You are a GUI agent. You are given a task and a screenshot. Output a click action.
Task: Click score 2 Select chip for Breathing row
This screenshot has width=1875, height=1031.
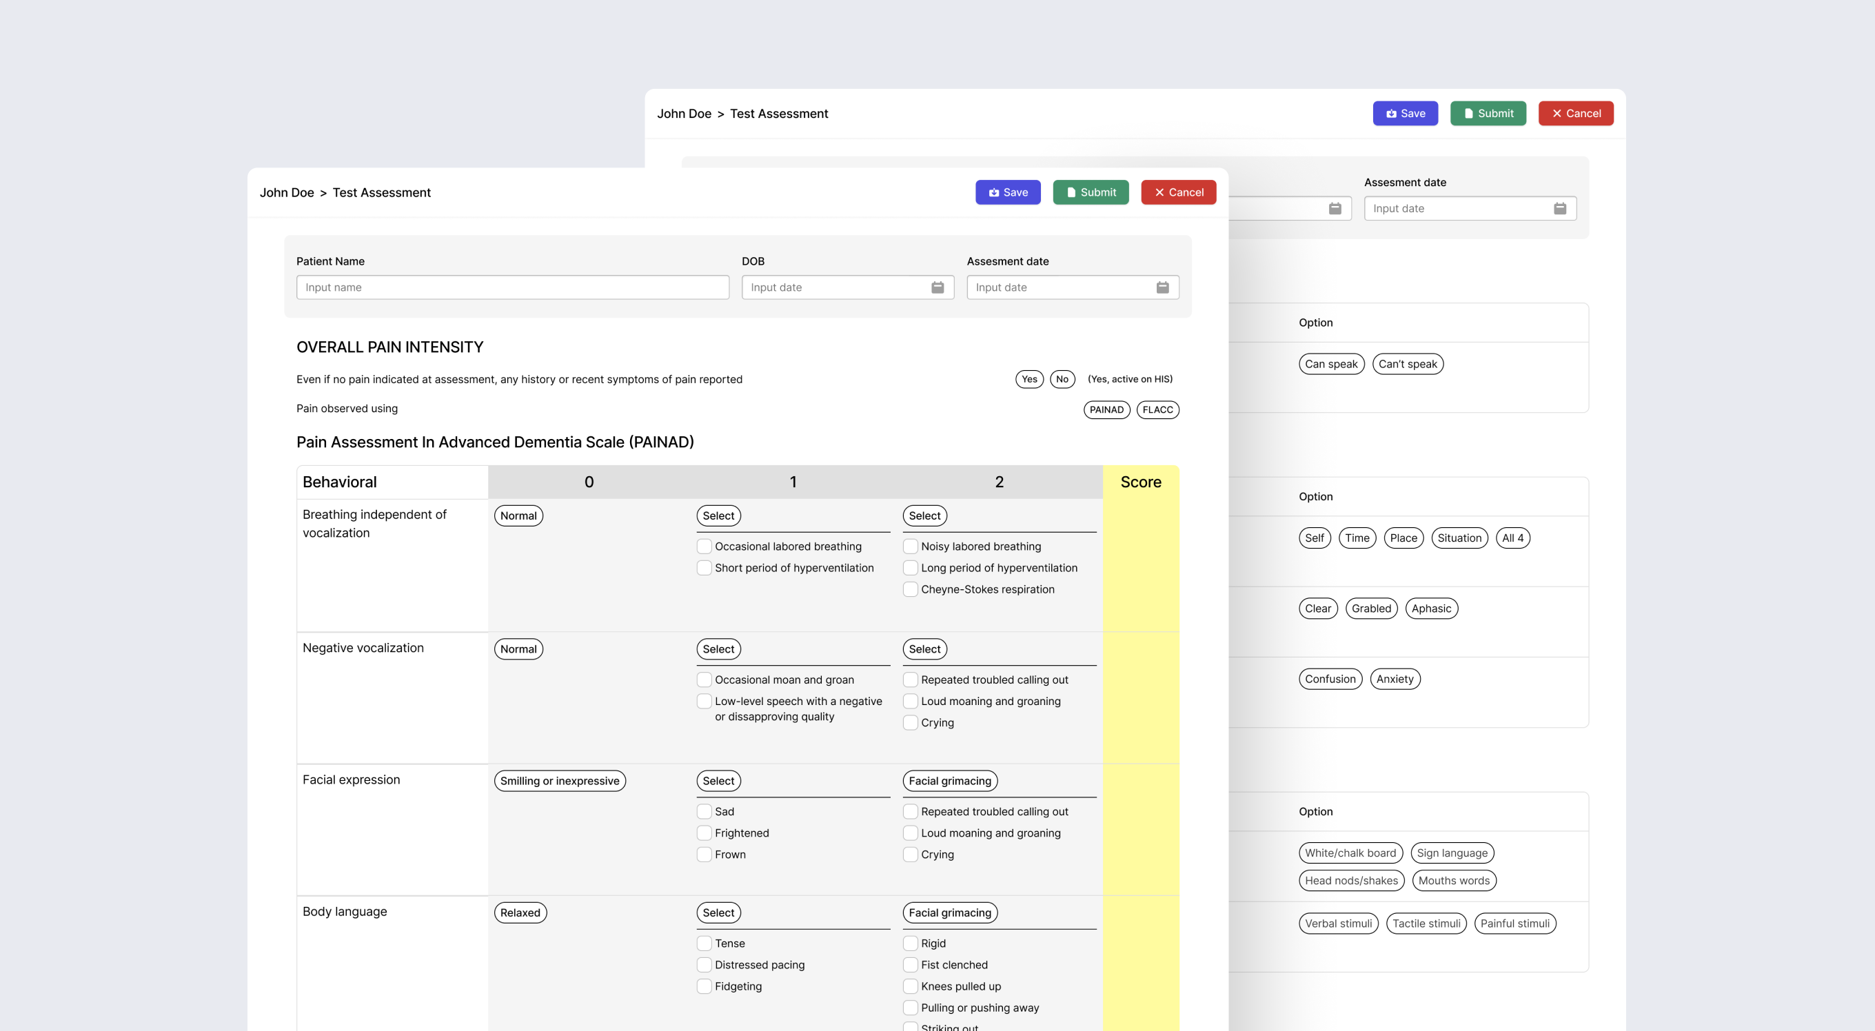[924, 516]
